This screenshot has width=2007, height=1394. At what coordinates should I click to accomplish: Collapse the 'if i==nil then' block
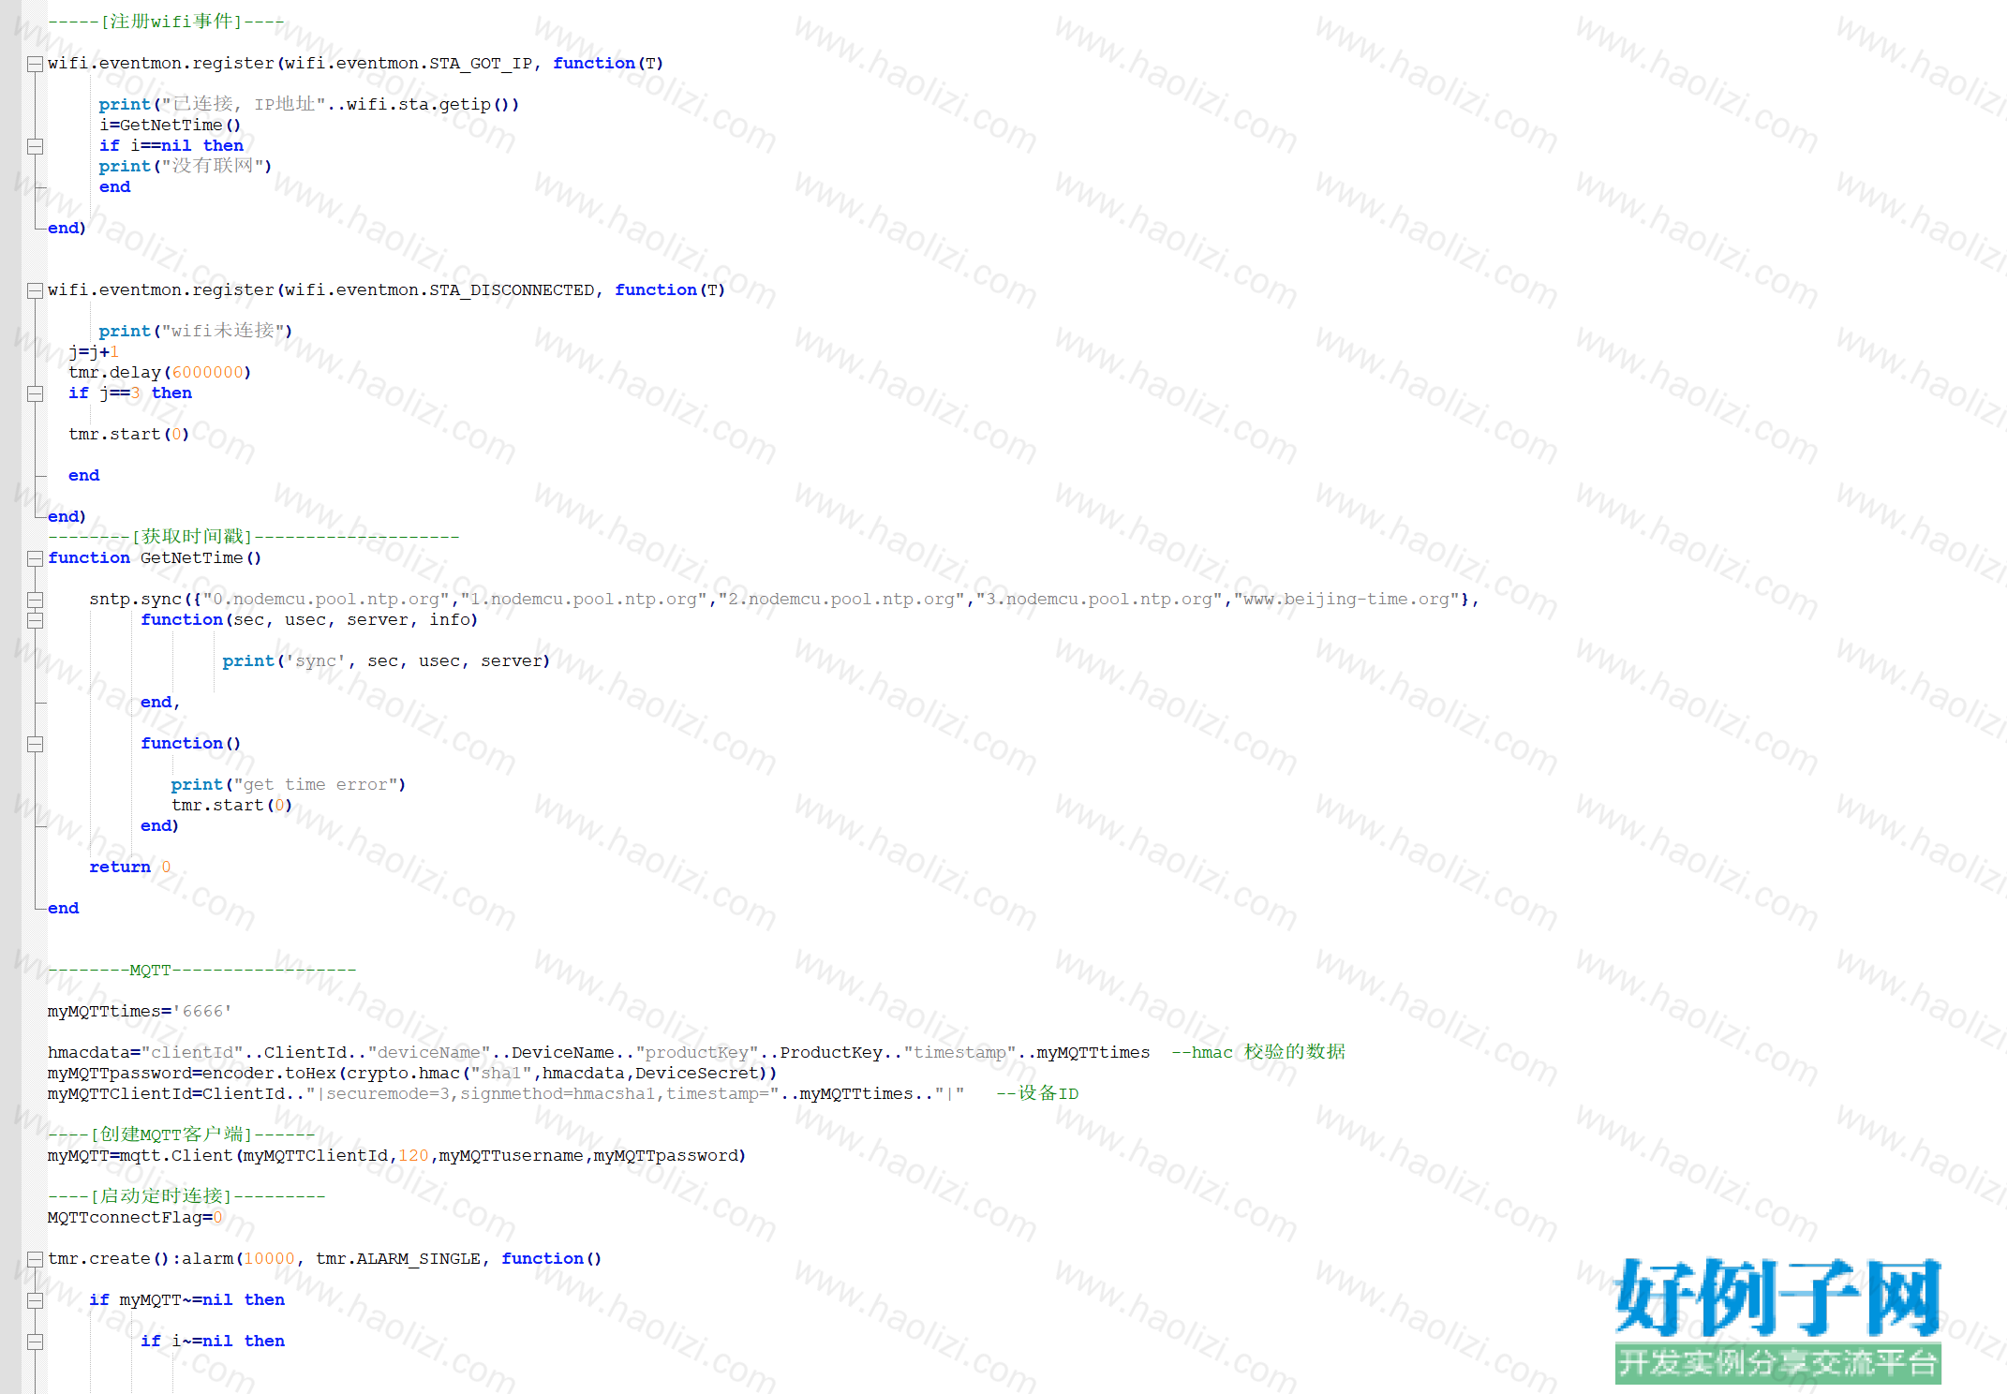click(x=35, y=146)
